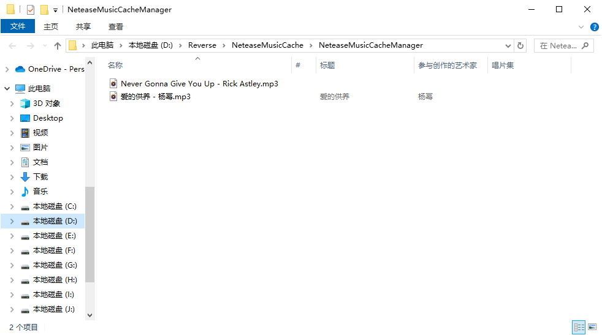Open 音乐 folder in sidebar
This screenshot has height=335, width=602.
coord(40,192)
